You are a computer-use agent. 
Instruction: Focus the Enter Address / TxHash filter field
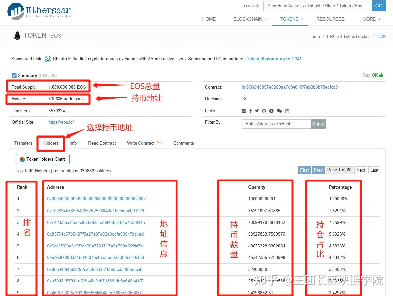click(x=276, y=124)
